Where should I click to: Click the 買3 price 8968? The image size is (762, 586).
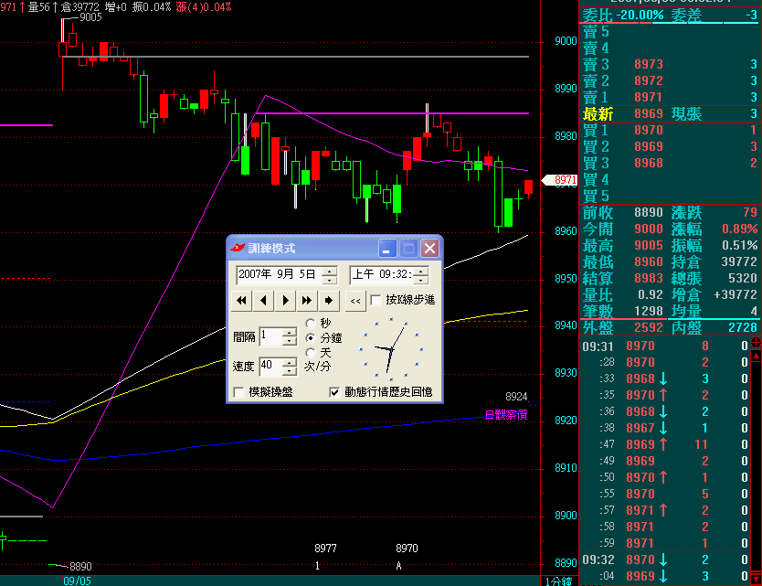click(x=649, y=163)
